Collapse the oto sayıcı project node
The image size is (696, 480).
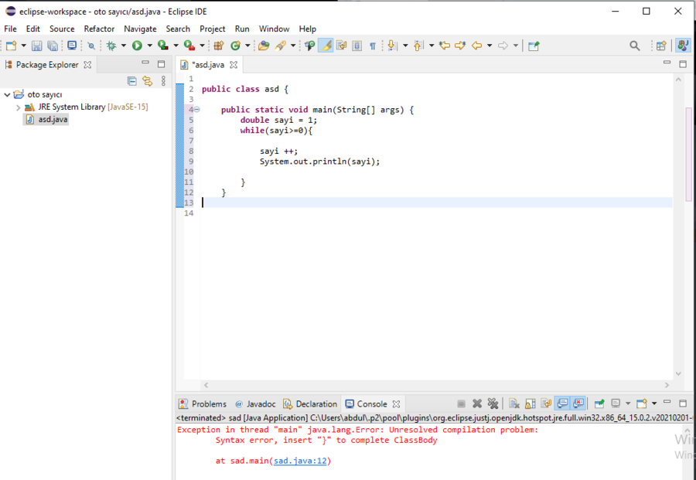[8, 95]
